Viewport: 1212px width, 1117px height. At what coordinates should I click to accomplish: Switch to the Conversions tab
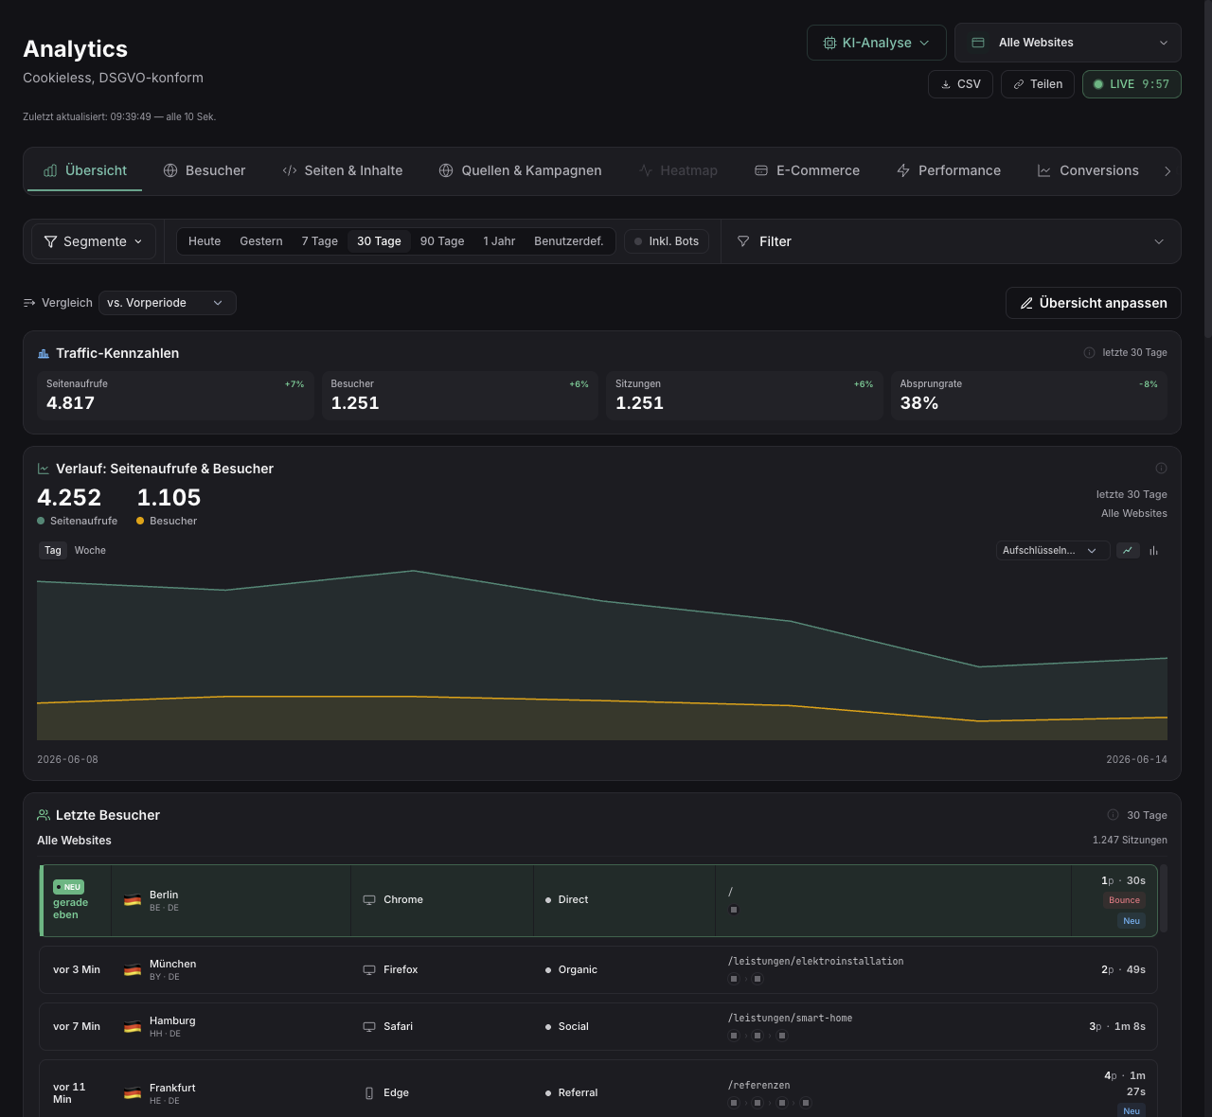(x=1089, y=170)
